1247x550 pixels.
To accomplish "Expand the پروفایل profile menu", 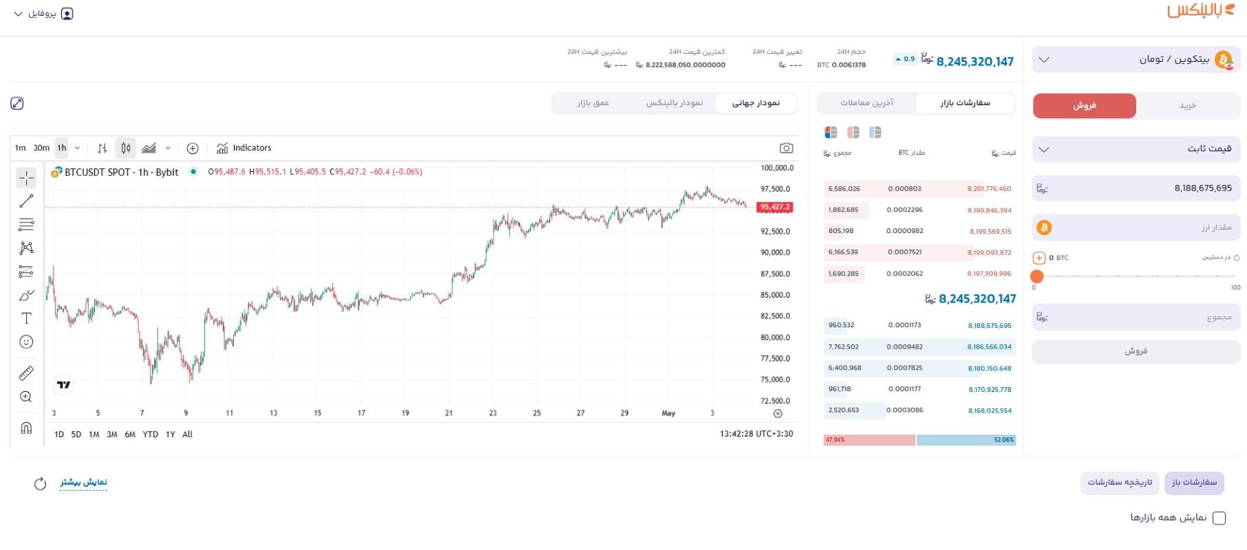I will coord(44,14).
